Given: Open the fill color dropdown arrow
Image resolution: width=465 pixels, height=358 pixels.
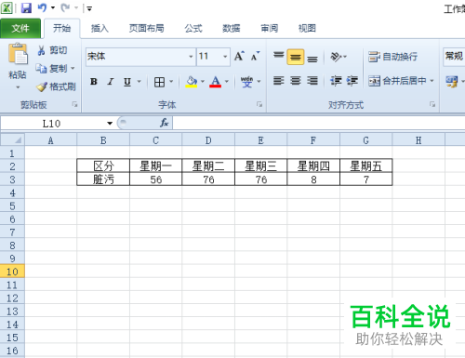Looking at the screenshot, I should [203, 82].
